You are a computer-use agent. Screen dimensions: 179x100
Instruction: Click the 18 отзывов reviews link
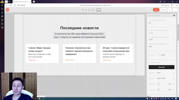[165, 5]
